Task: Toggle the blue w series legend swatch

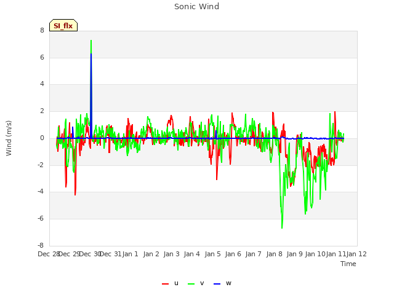Action: coord(217,284)
